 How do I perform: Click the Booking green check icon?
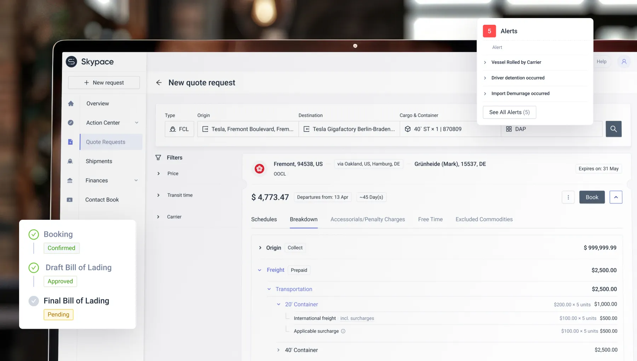tap(34, 234)
